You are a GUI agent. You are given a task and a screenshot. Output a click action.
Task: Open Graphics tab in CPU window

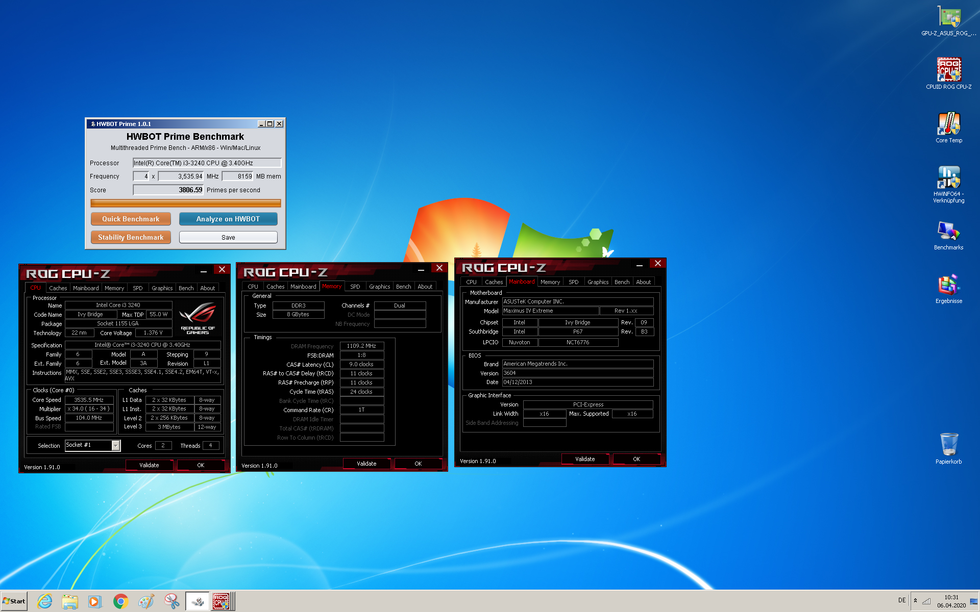pos(162,288)
